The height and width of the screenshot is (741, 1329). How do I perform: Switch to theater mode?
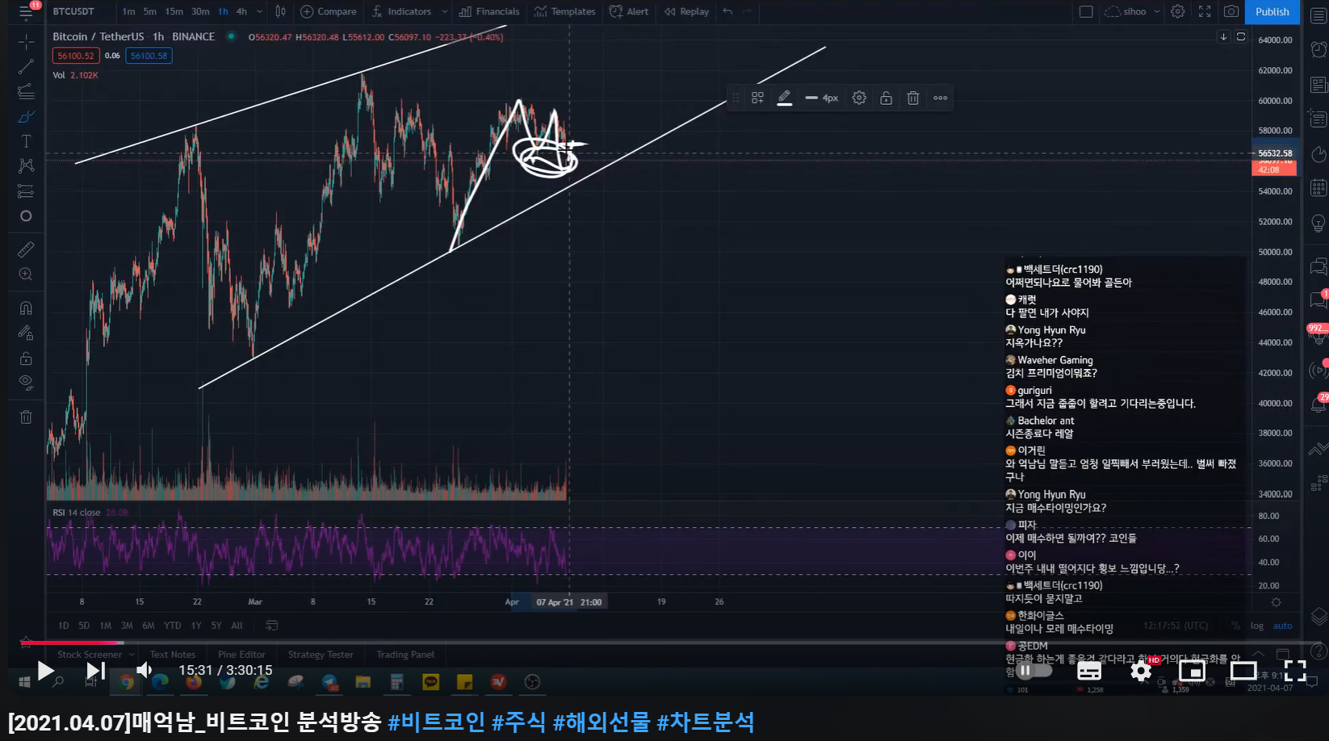1243,671
